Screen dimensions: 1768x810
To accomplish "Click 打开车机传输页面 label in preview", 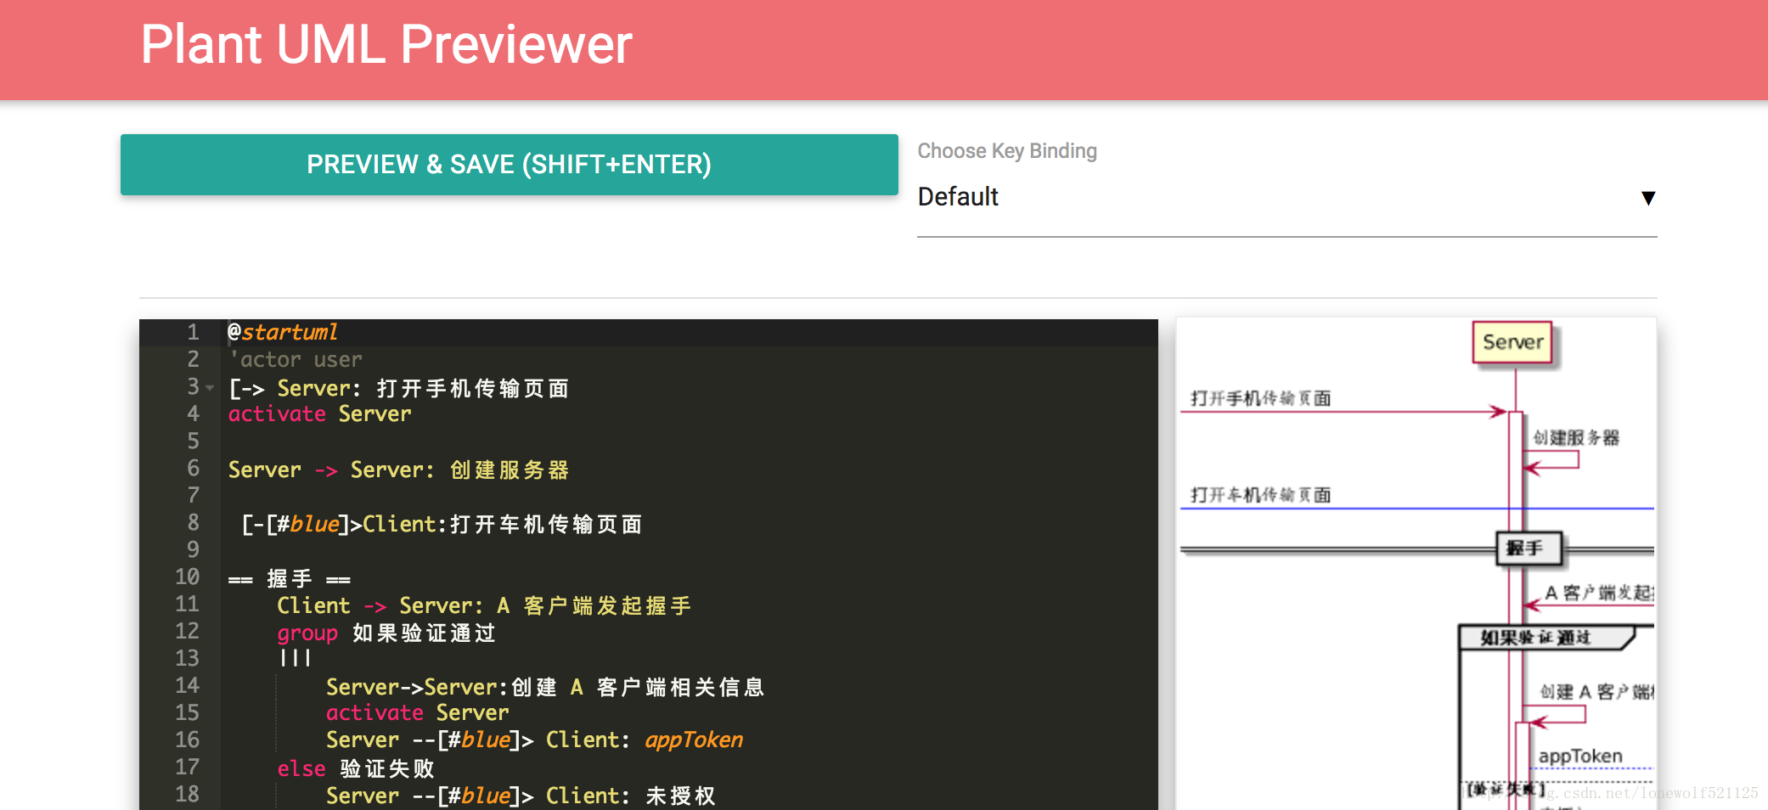I will point(1260,495).
